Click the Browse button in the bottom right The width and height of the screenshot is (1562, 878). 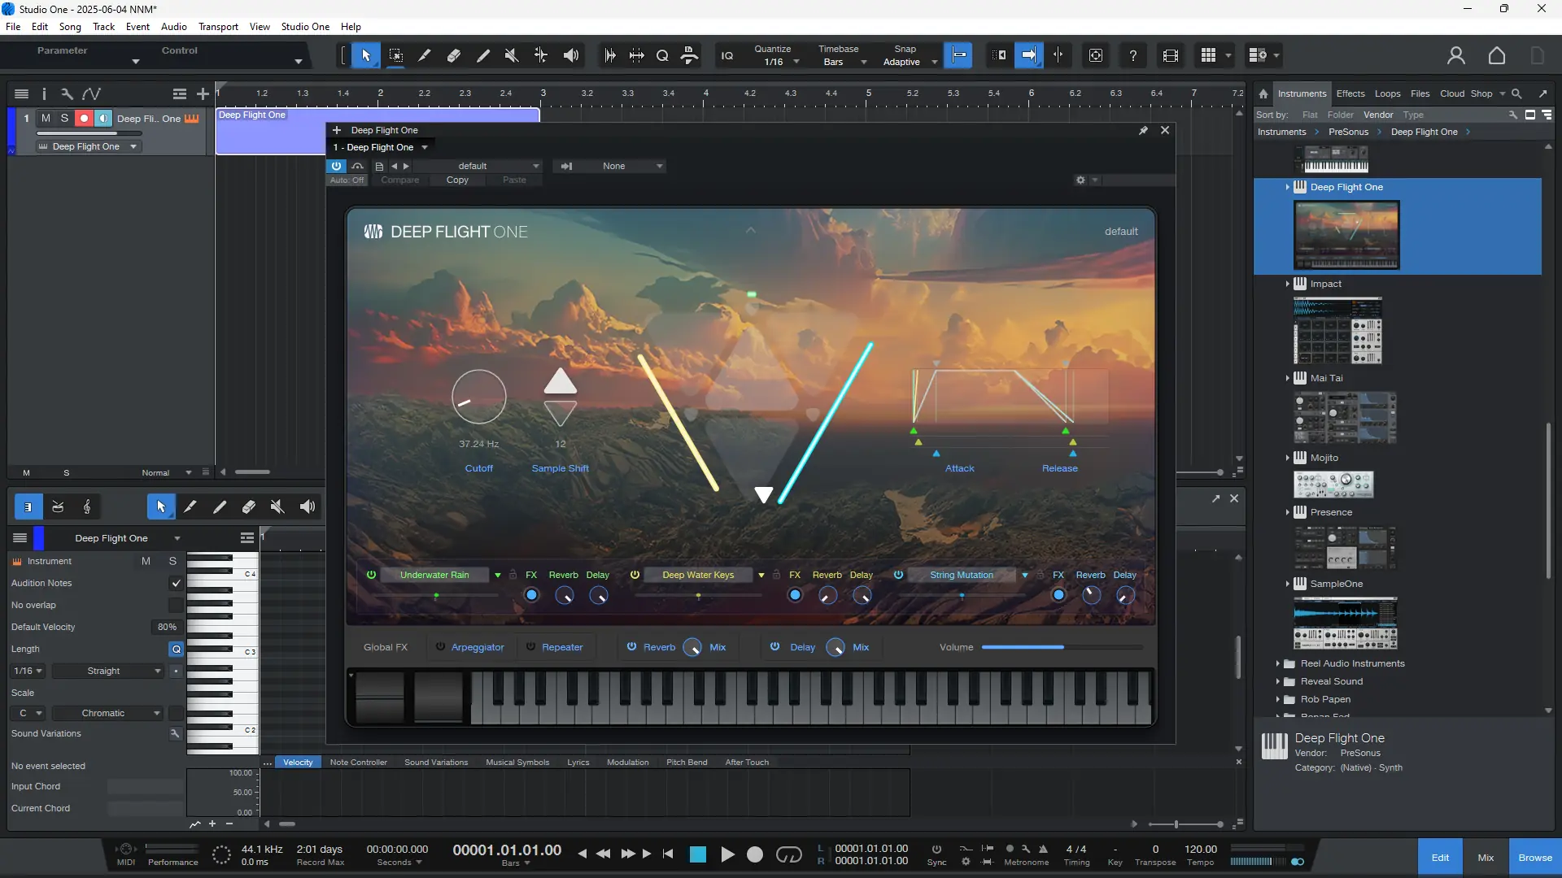pyautogui.click(x=1536, y=857)
